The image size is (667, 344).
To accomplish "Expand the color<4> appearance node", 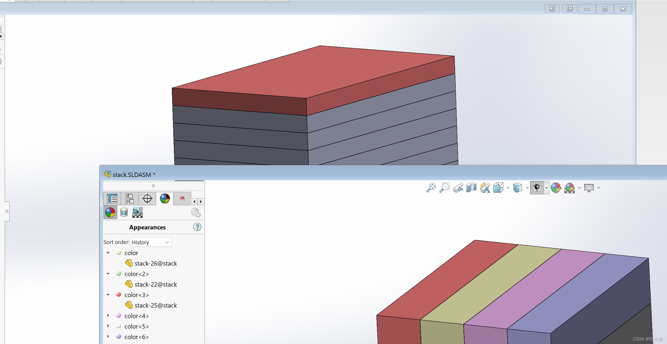I will tap(108, 315).
